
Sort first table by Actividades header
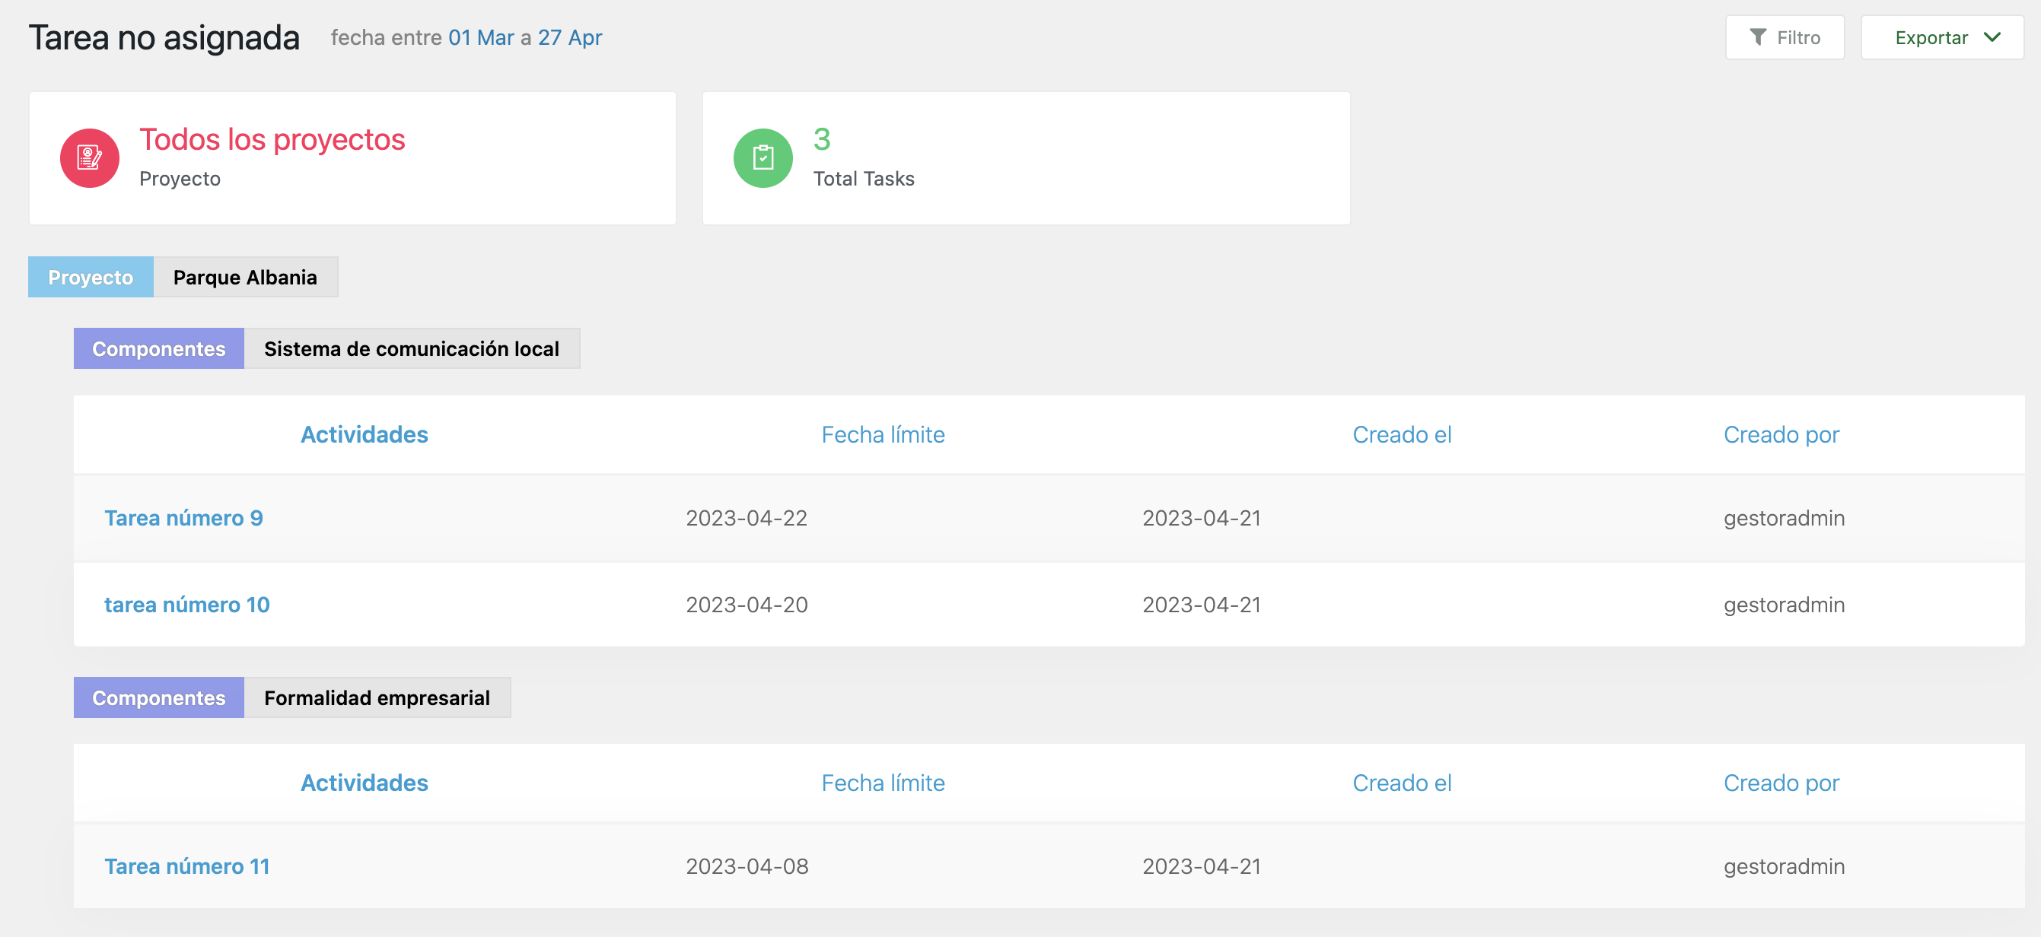[365, 435]
